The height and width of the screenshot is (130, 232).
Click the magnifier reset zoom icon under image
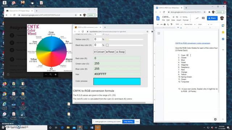click(x=51, y=75)
